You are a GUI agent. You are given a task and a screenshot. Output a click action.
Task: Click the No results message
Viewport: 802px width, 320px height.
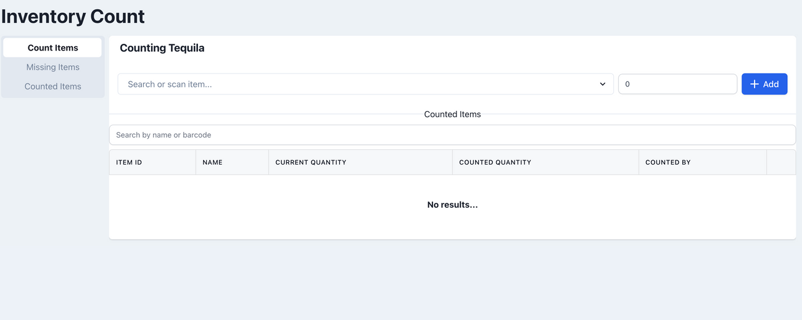pyautogui.click(x=452, y=205)
